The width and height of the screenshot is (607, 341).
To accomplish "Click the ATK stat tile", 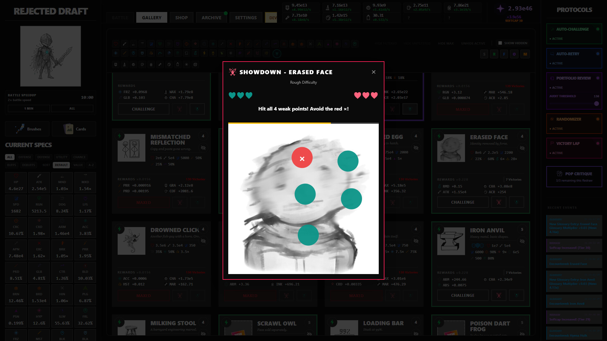I will coord(39,183).
